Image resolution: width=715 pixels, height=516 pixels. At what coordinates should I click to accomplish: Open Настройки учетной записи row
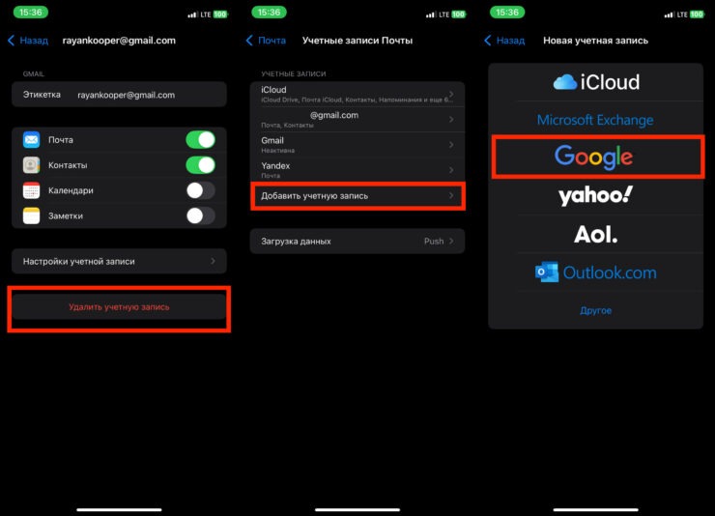coord(119,261)
